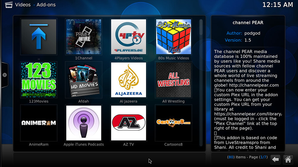
Task: Open the Afdah HD Movies add-on
Action: [x=83, y=79]
